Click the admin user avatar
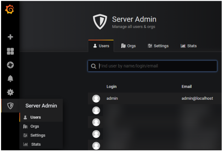The image size is (222, 151). click(96, 99)
